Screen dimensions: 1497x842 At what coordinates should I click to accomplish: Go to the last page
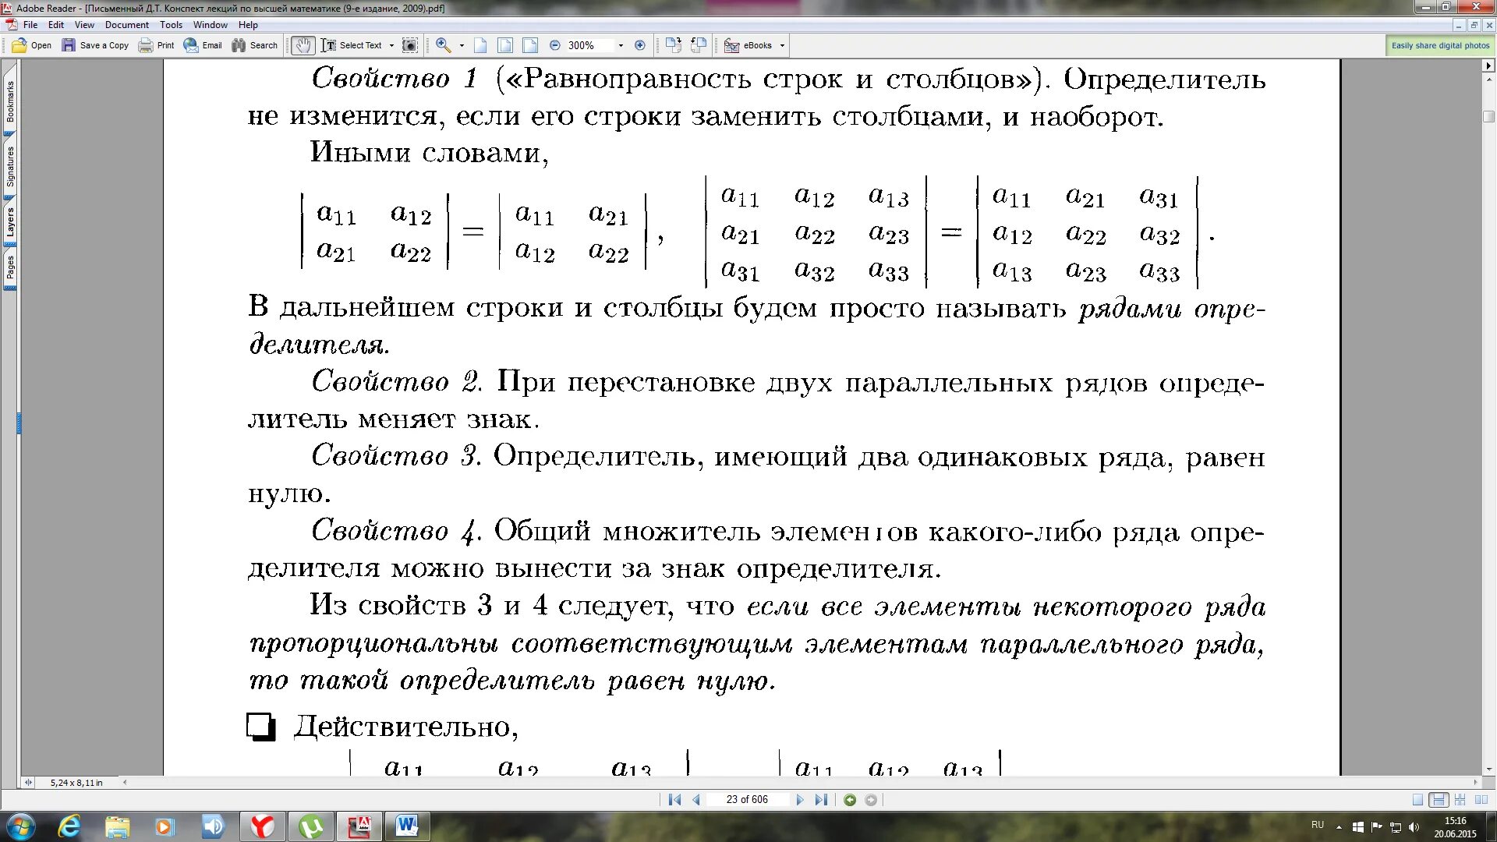click(x=821, y=800)
